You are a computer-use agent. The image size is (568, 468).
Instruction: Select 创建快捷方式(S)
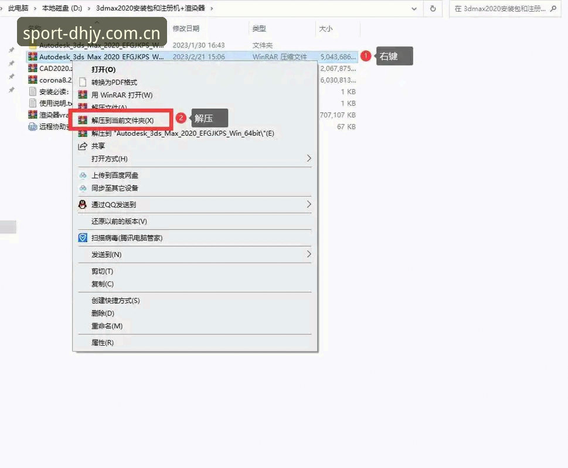(115, 300)
